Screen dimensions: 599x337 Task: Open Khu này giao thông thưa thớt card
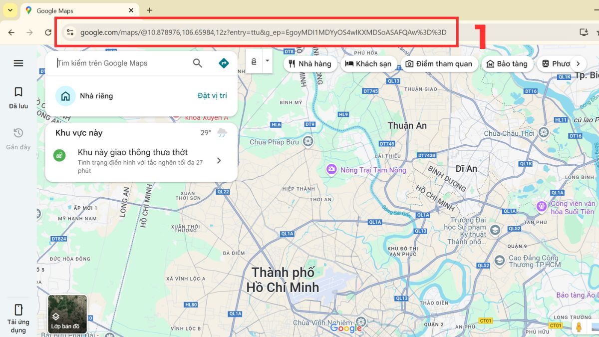click(141, 160)
